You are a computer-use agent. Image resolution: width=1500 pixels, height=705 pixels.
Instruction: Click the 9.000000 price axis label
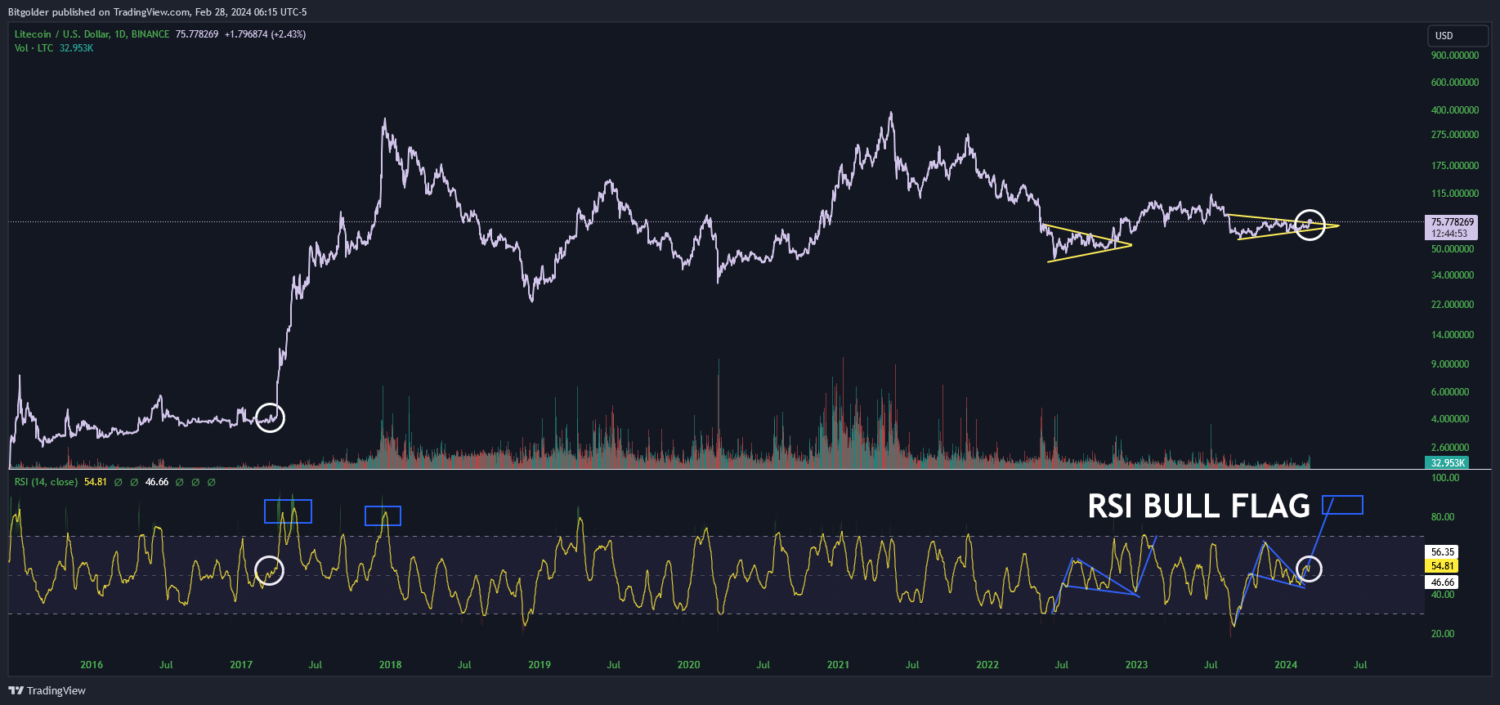[1450, 364]
